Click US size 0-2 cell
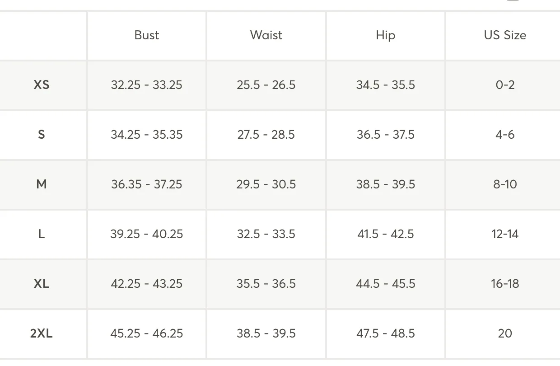Screen dimensions: 560x366 click(x=505, y=85)
